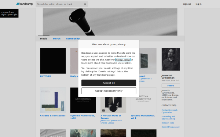Click 'We care about your privacy' heading

coord(109,44)
